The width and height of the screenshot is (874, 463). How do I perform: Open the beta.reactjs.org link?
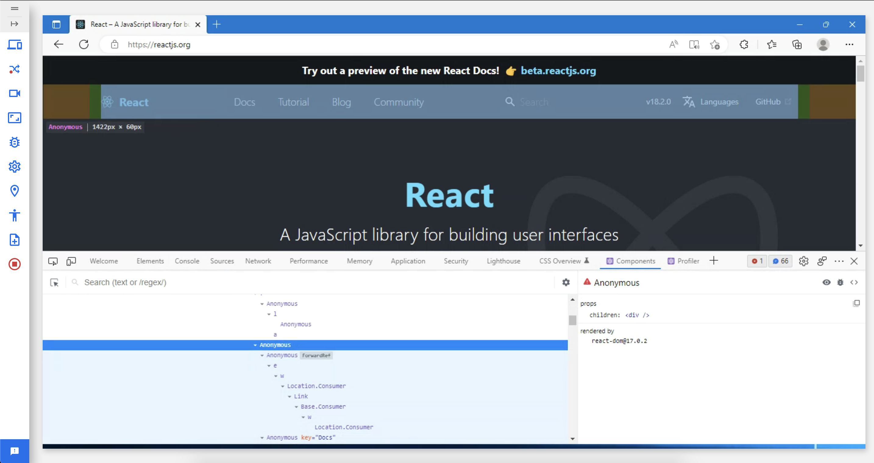click(x=559, y=71)
